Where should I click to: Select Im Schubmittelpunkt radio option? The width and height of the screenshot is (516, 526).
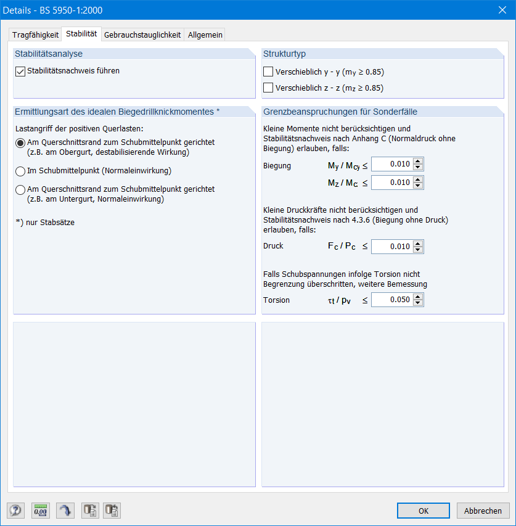tap(20, 171)
